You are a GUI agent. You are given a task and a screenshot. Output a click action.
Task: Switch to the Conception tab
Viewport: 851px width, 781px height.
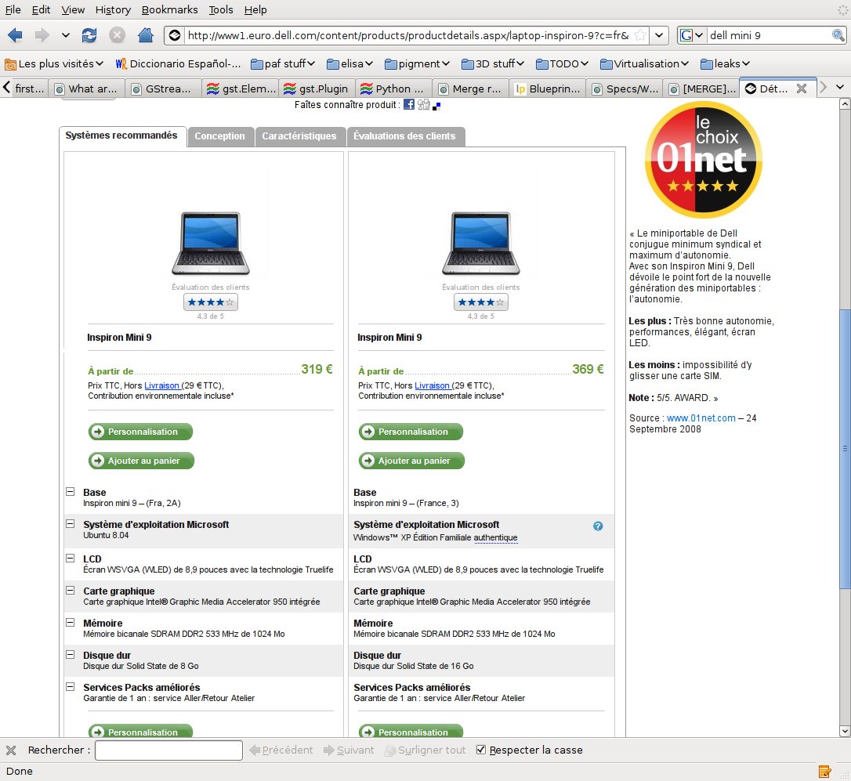[220, 136]
